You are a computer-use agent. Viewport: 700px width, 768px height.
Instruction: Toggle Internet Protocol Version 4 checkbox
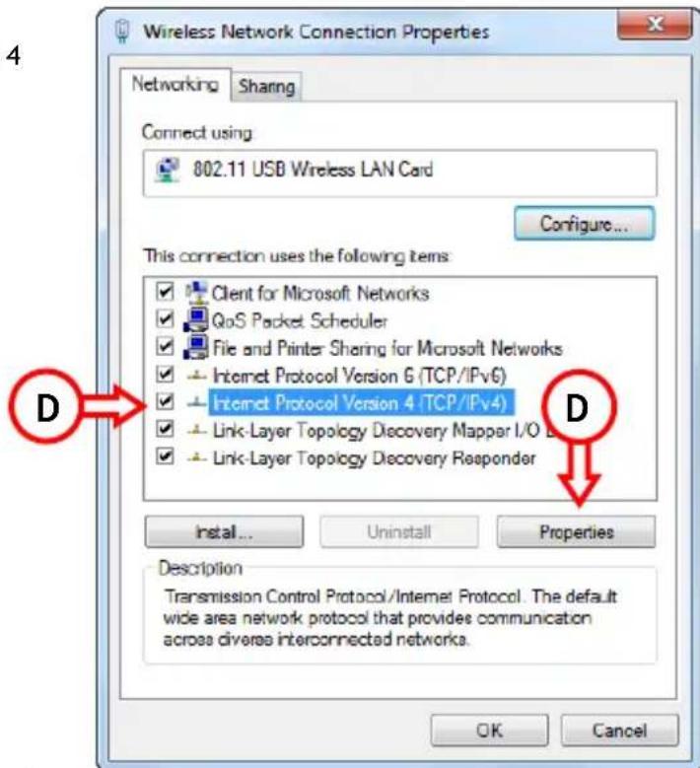pyautogui.click(x=165, y=402)
